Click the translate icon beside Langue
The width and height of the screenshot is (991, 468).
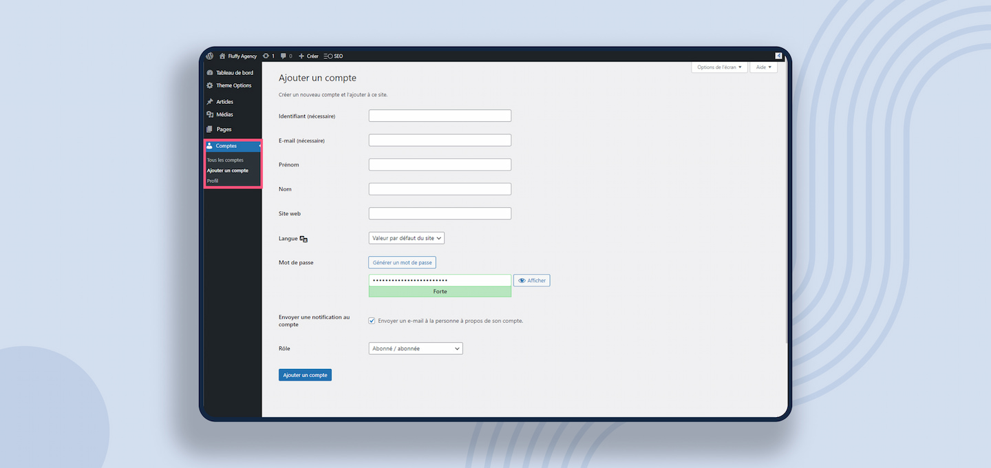click(x=303, y=239)
